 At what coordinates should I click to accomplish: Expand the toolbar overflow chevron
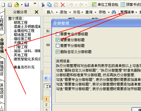tap(35, 3)
